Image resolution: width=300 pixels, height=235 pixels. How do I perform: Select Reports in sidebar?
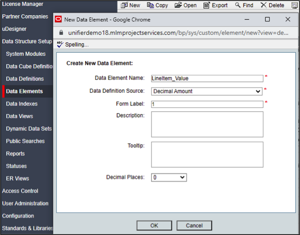(15, 154)
